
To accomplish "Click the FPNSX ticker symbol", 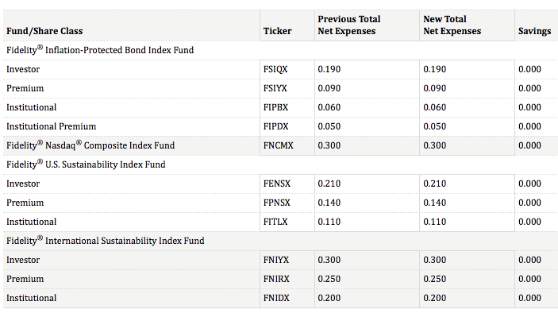I will (x=277, y=203).
